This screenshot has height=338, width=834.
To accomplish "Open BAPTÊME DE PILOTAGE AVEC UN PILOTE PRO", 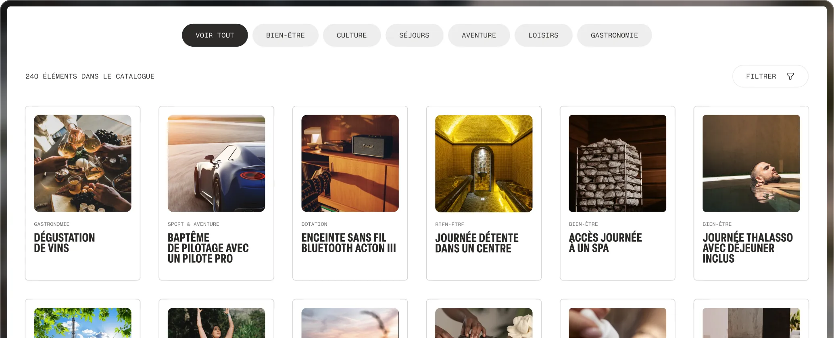I will click(x=208, y=248).
